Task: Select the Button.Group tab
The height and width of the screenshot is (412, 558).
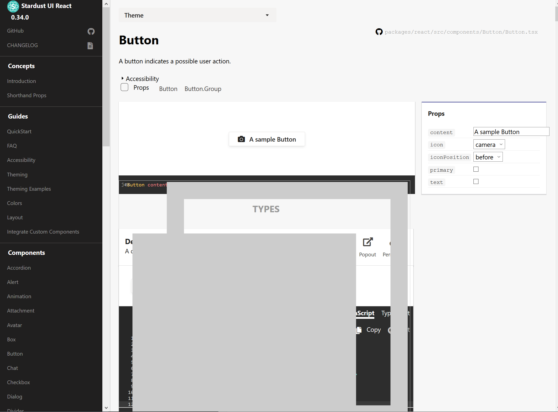Action: click(x=203, y=89)
